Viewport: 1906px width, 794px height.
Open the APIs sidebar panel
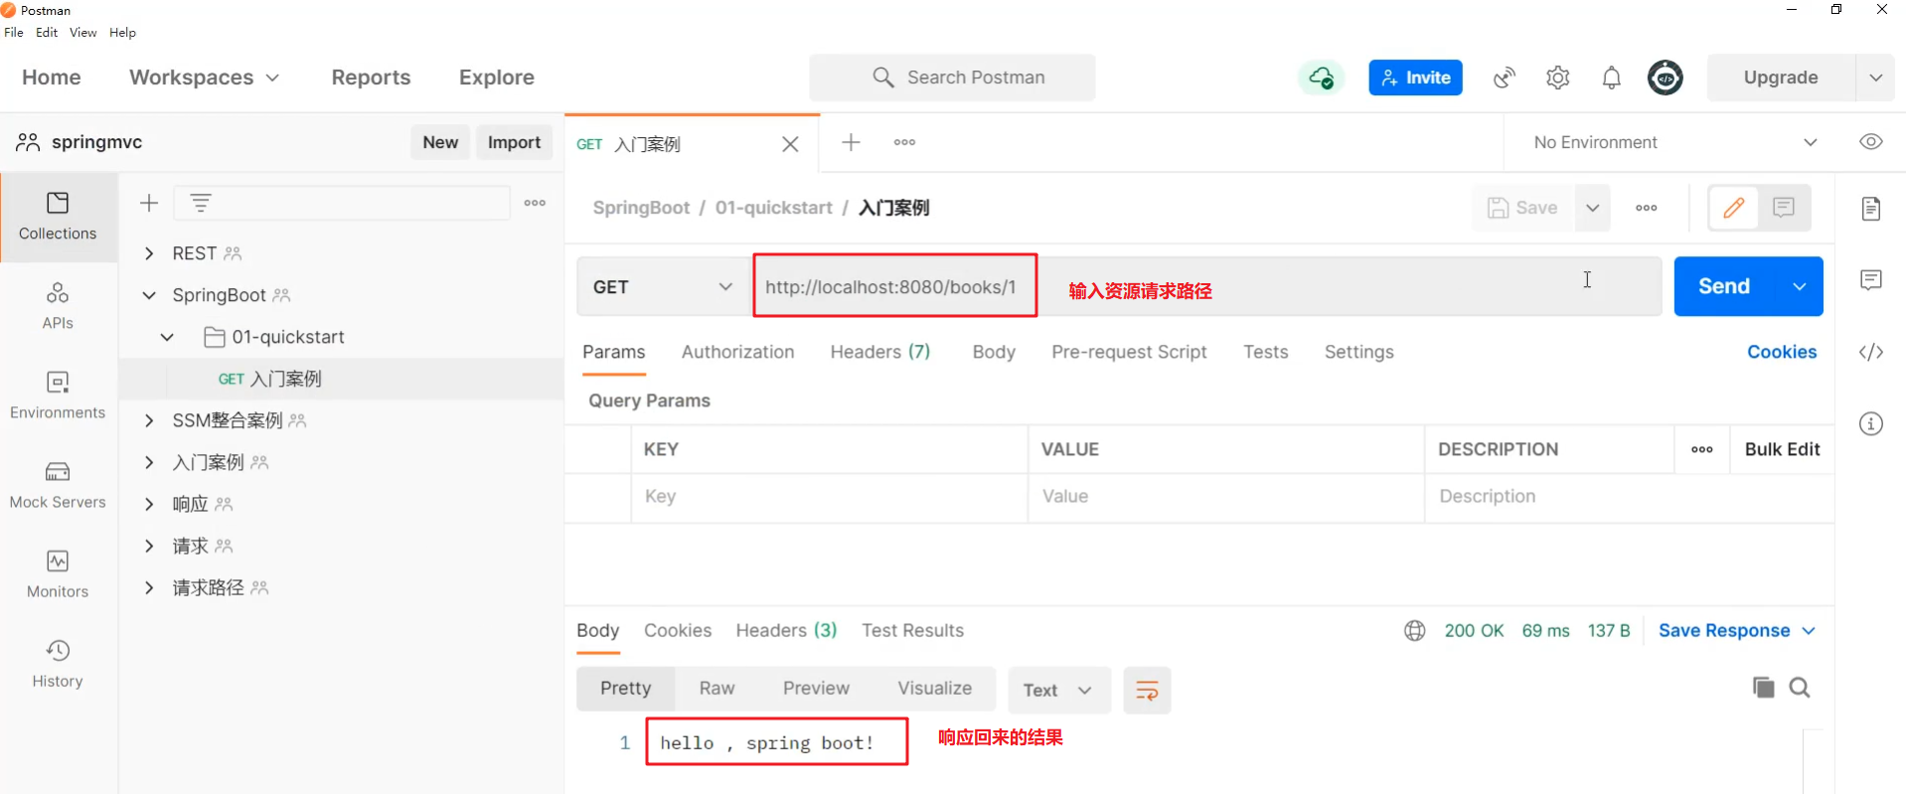[x=58, y=306]
